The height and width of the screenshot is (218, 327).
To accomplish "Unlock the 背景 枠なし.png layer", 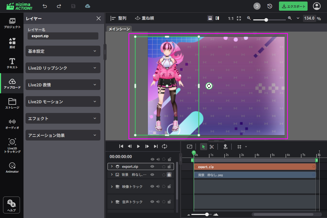I will coord(169,175).
